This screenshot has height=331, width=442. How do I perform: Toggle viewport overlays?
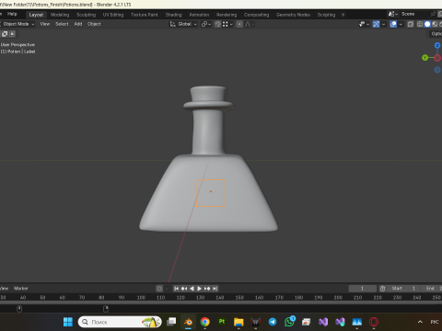tap(393, 24)
